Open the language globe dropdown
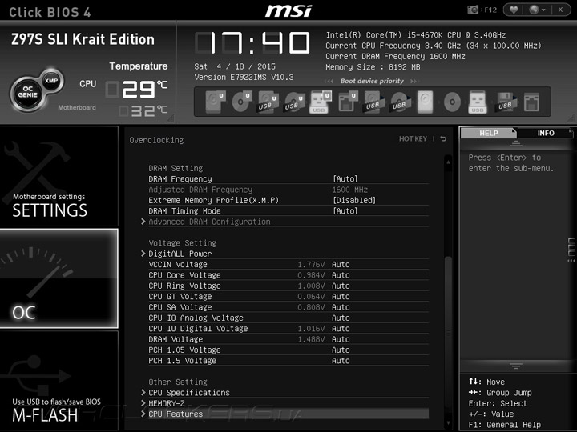The height and width of the screenshot is (432, 577). (x=537, y=10)
